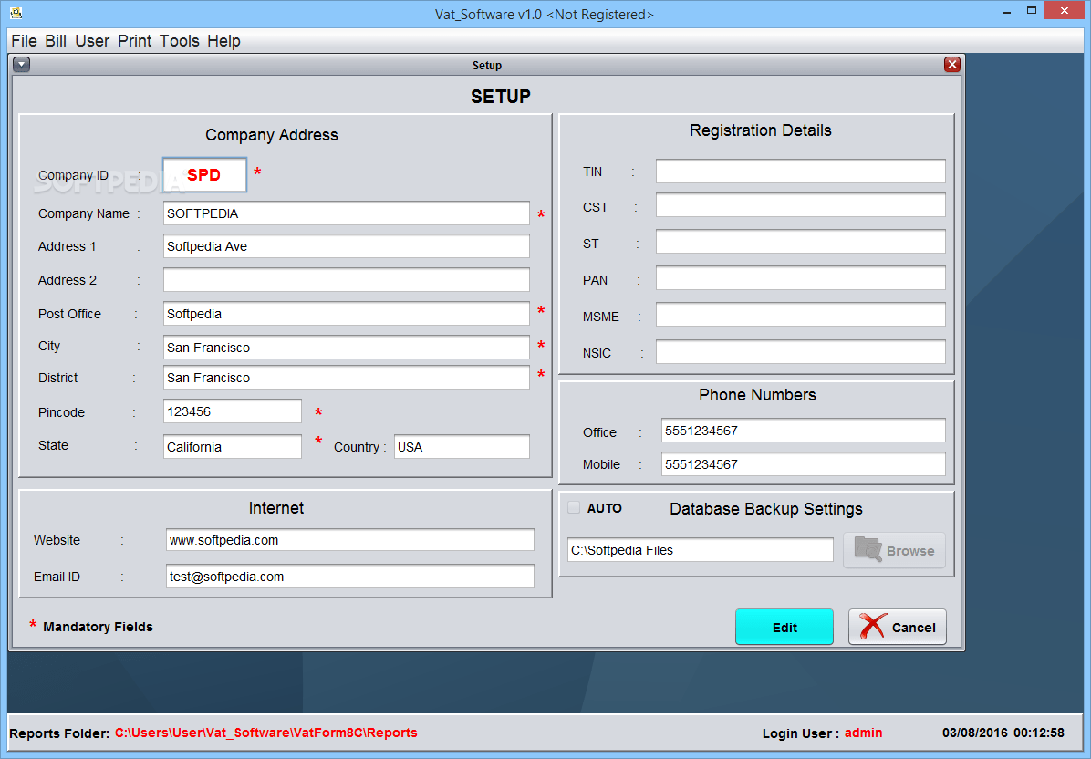Close the Setup dialog
The width and height of the screenshot is (1091, 759).
952,64
